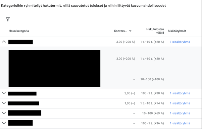The width and height of the screenshot is (202, 129).
Task: Open sisältöryhmä link in the +36 % row
Action: point(180,123)
